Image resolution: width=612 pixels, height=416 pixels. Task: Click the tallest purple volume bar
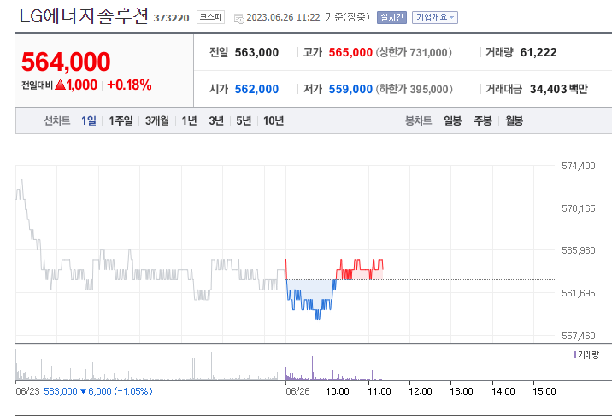pos(312,368)
